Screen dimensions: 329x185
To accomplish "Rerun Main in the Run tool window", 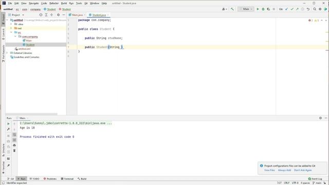I will 8,124.
